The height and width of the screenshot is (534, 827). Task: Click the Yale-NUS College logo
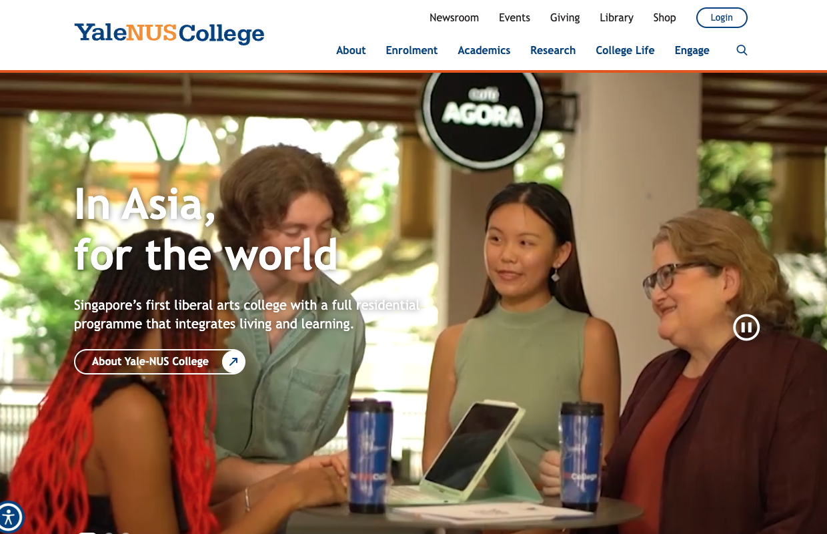click(x=169, y=33)
